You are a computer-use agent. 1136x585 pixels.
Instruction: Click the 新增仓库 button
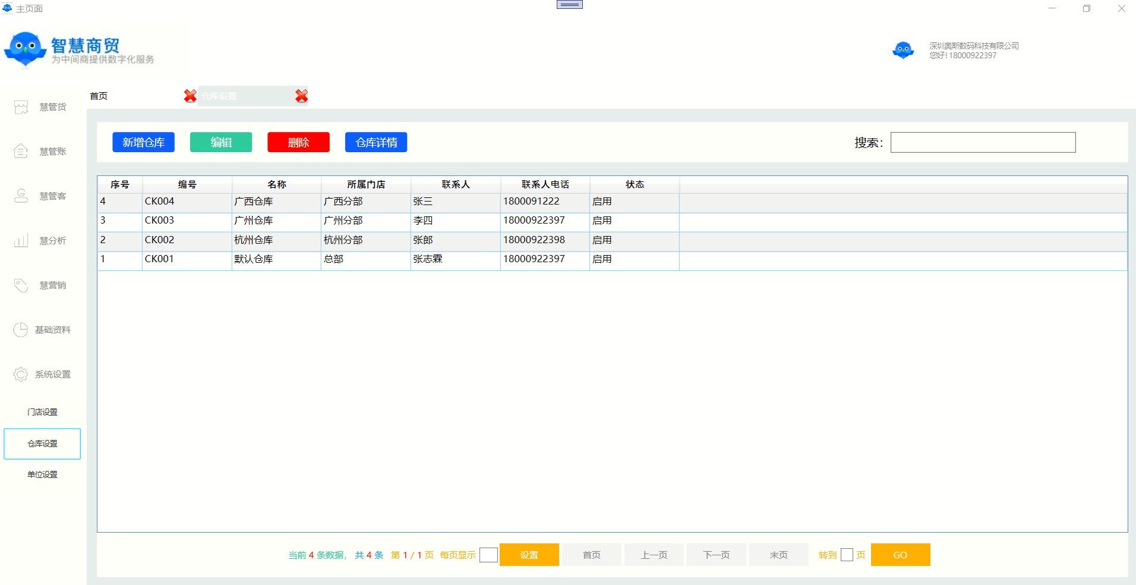pos(143,142)
